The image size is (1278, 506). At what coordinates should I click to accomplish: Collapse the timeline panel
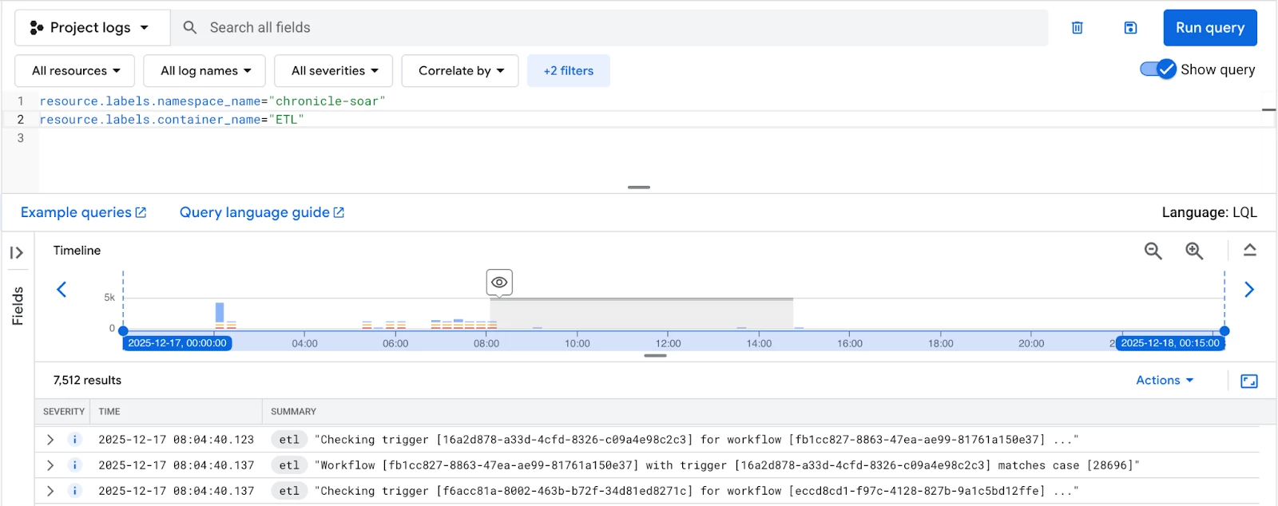coord(1250,251)
